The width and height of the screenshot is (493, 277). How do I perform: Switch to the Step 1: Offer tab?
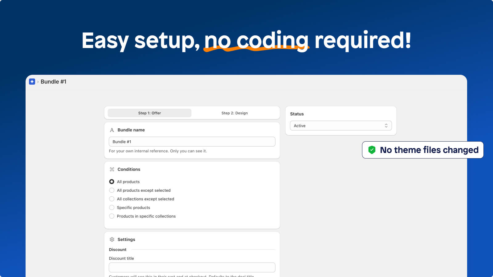pyautogui.click(x=149, y=113)
